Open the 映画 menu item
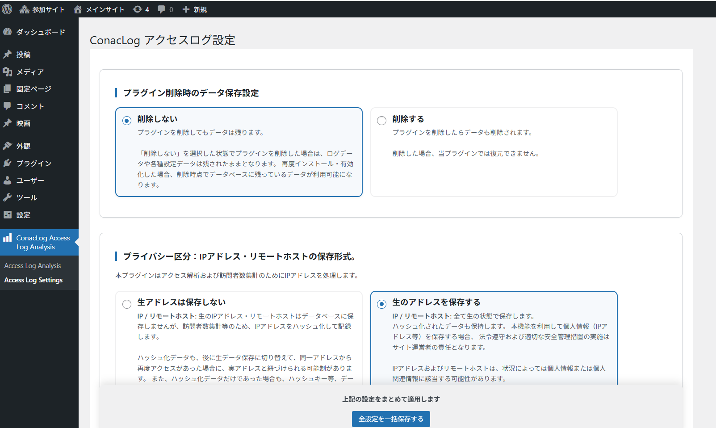Screen dimensions: 716x428 (39, 123)
